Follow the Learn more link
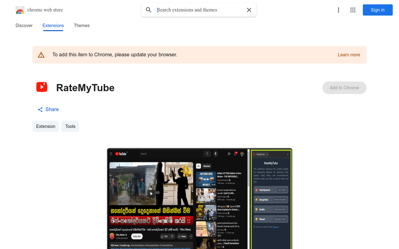 click(x=349, y=55)
